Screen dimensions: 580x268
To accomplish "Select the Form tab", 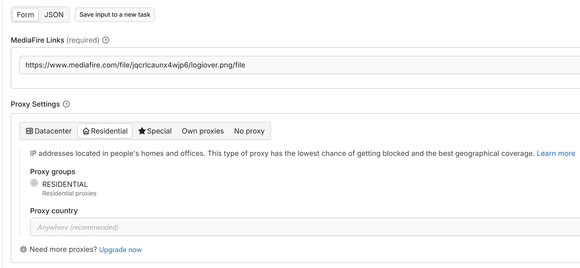I will [x=25, y=14].
